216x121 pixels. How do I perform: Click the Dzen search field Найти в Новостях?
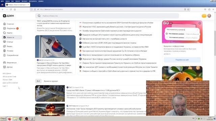click(x=107, y=16)
